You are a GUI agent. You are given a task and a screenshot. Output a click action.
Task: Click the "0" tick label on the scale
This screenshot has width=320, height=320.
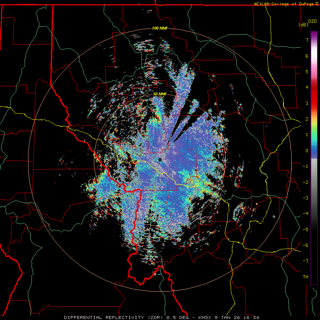click(307, 151)
